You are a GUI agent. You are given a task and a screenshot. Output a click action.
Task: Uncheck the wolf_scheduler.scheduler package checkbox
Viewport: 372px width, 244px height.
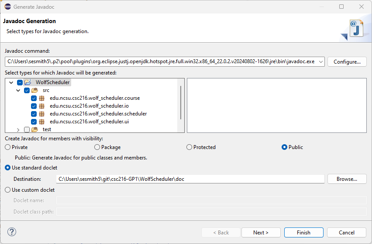[34, 114]
